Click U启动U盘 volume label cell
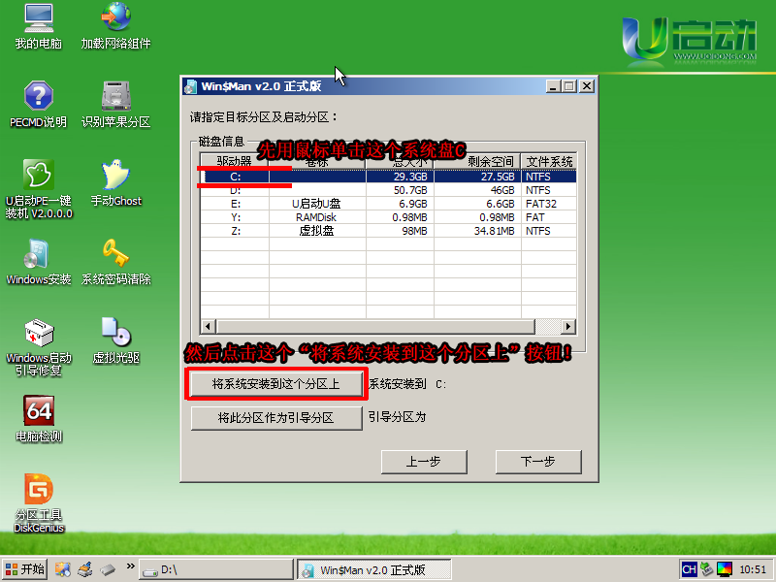 (317, 204)
